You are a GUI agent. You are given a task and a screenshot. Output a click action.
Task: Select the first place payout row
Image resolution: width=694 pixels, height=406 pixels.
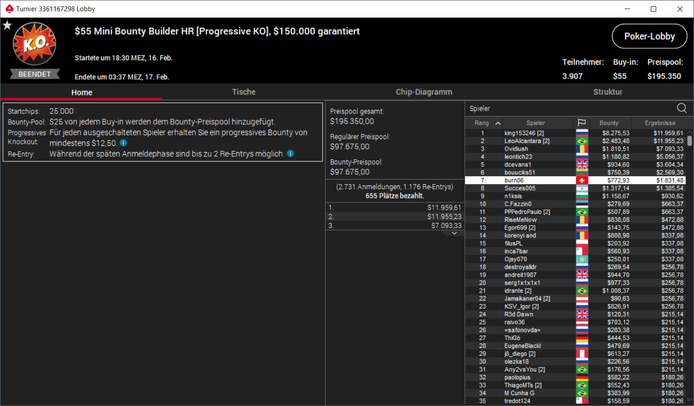point(395,208)
